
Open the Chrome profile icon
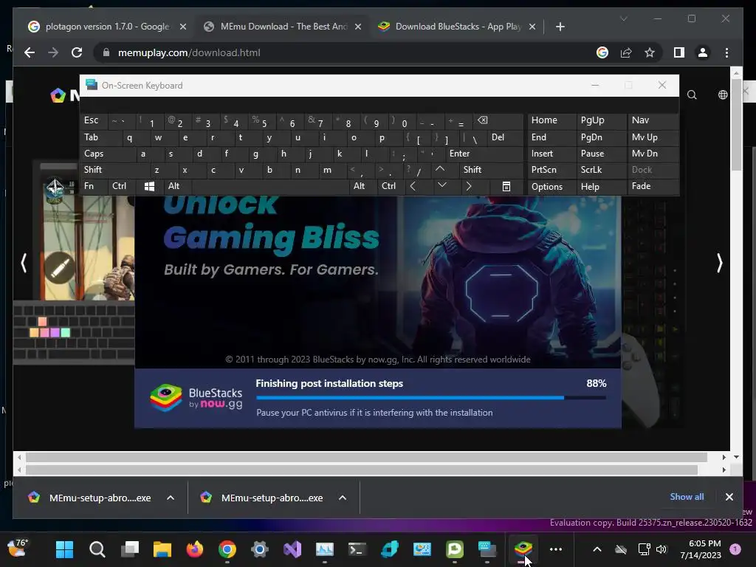coord(703,52)
